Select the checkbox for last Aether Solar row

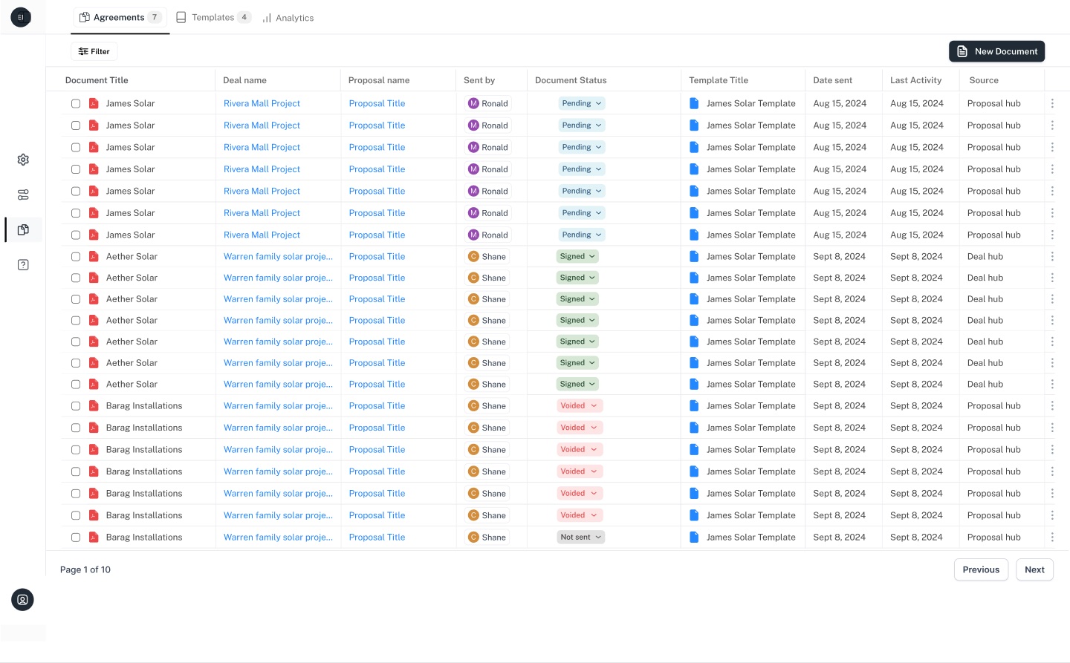coord(76,385)
